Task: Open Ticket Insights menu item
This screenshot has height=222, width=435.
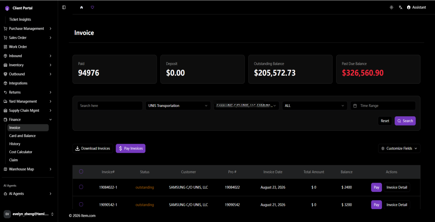Action: (x=20, y=19)
